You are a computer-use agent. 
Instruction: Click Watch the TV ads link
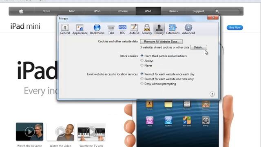click(x=91, y=146)
